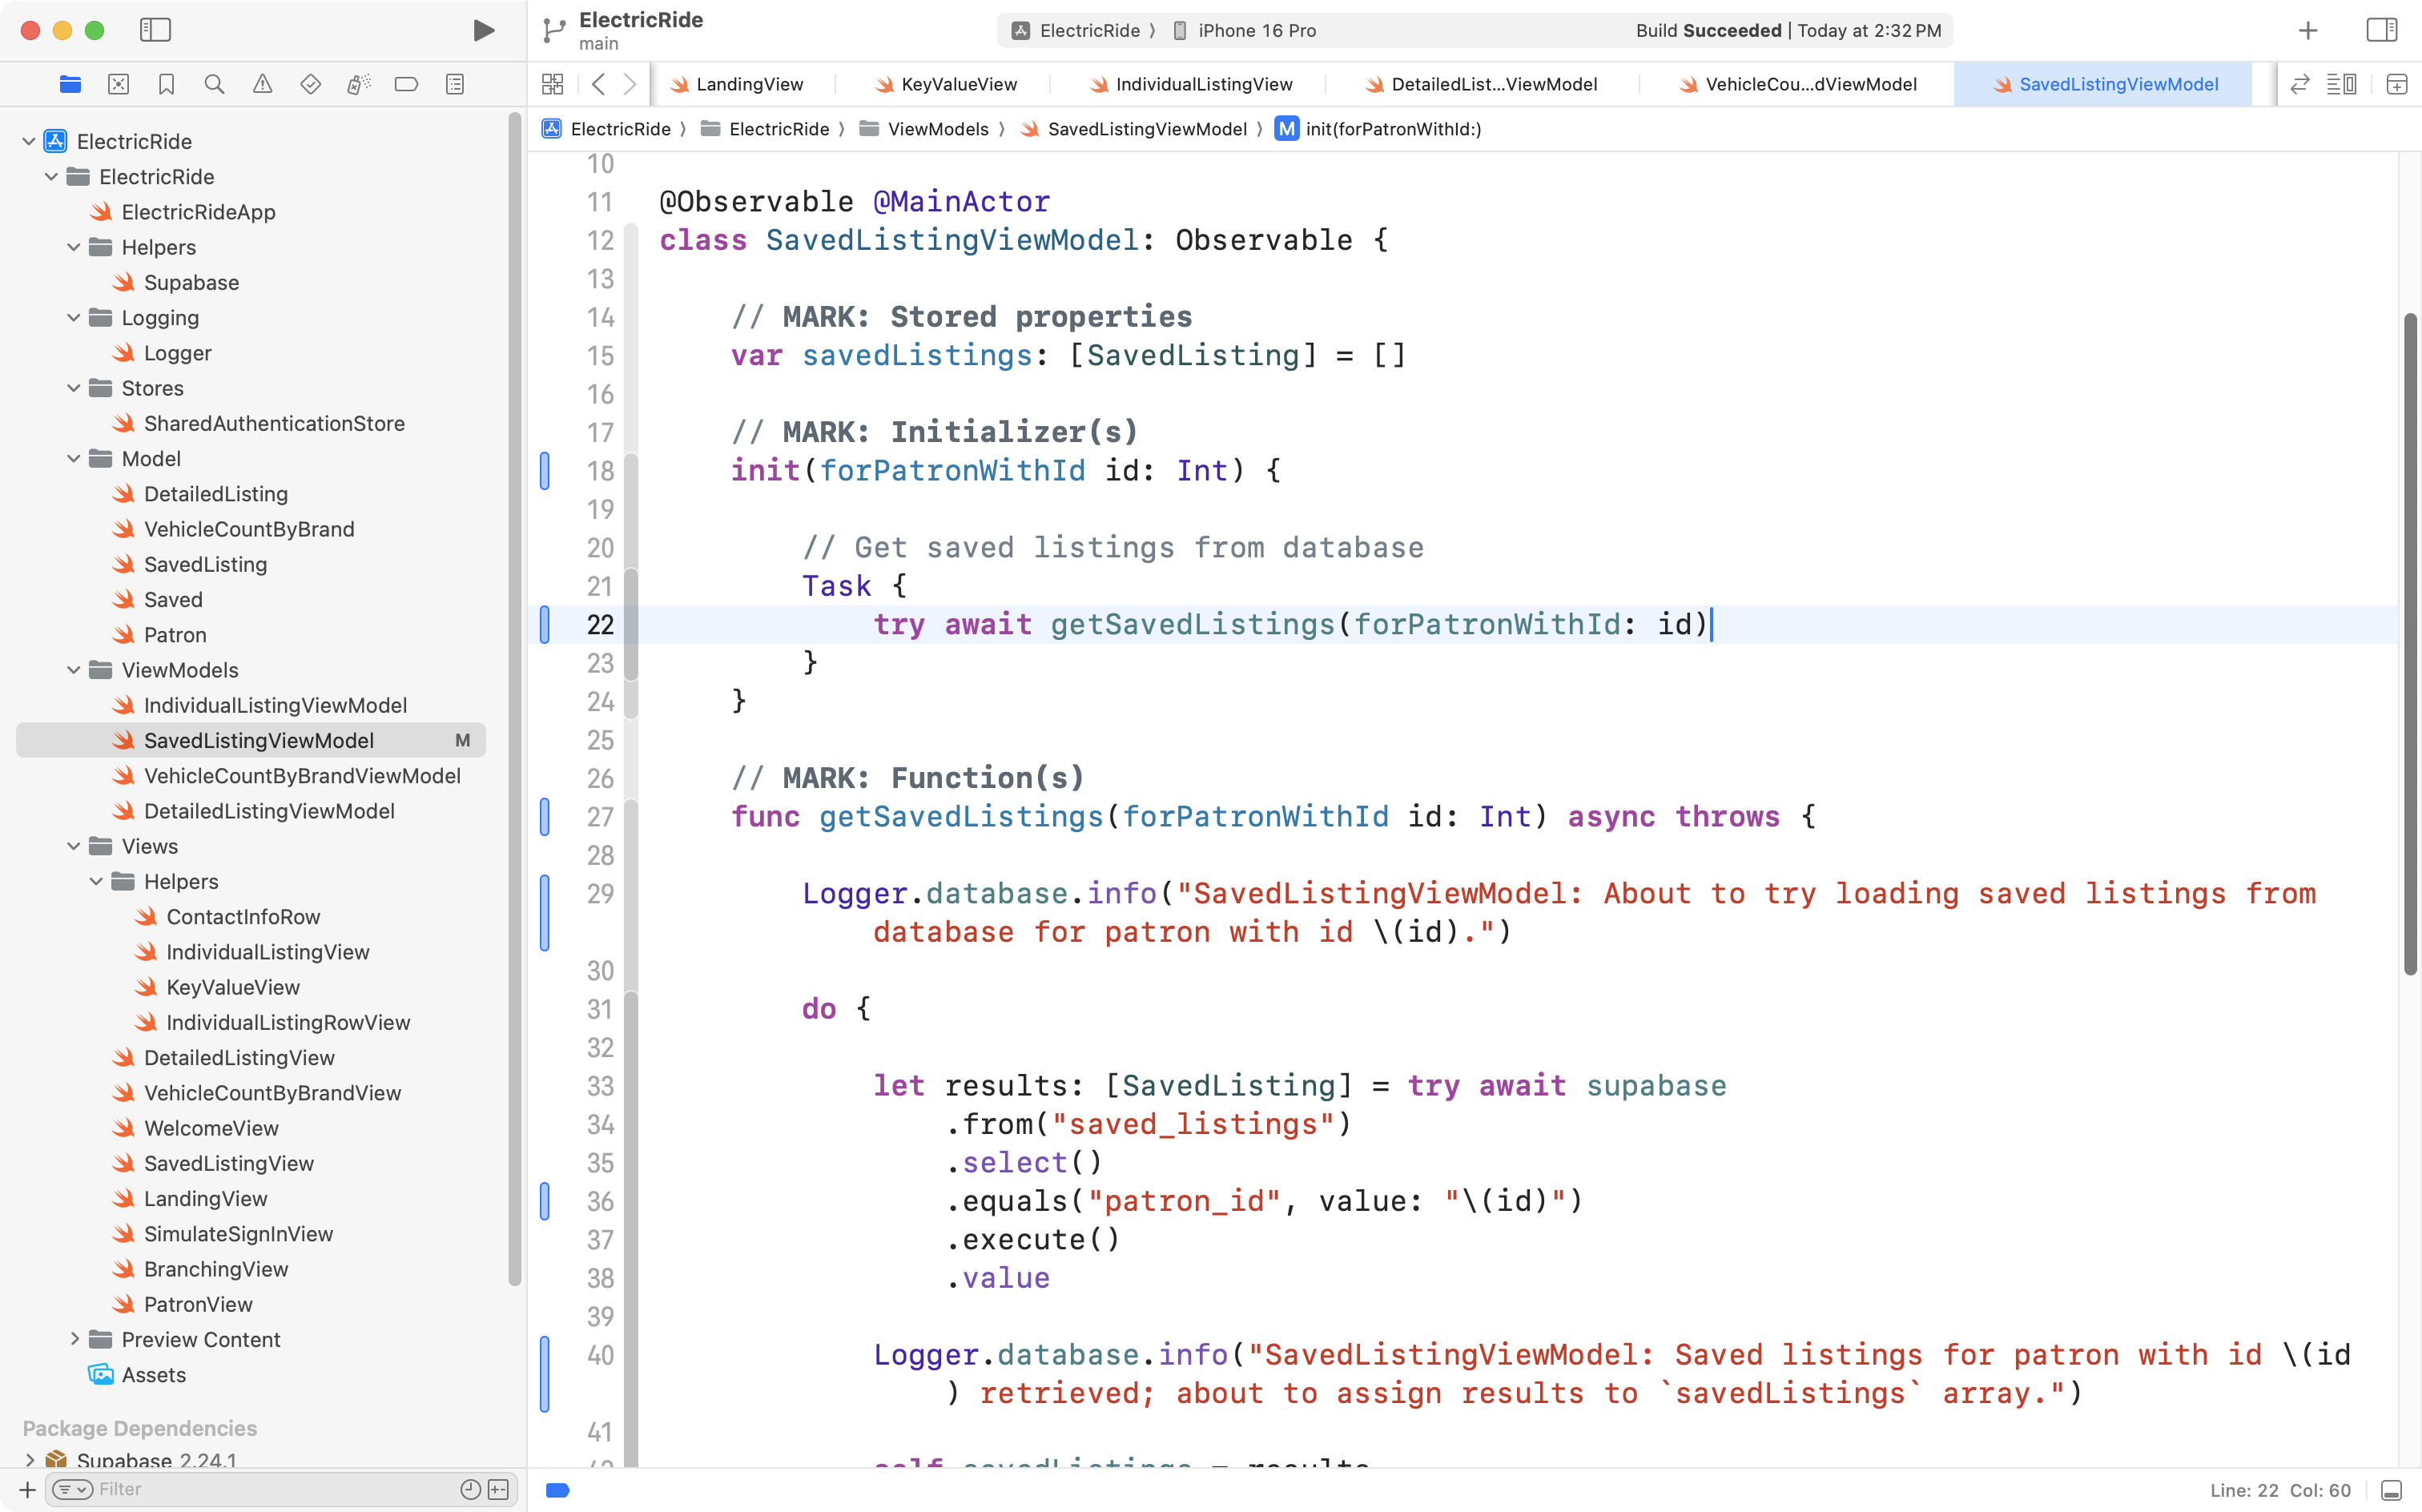Screen dimensions: 2422x1512
Task: Toggle the right inspector panel
Action: 2381,31
